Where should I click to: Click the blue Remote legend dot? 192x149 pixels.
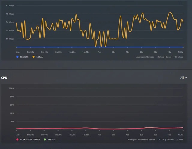(x=17, y=57)
